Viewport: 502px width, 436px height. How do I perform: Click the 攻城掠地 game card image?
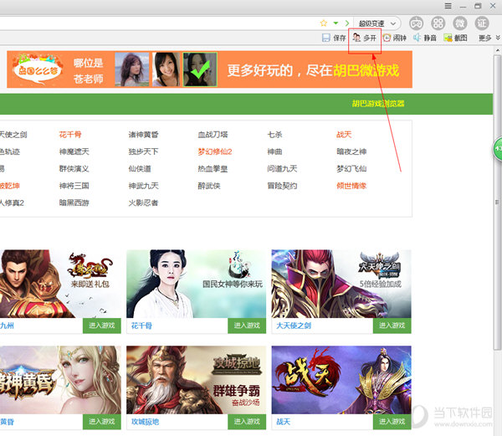click(197, 380)
